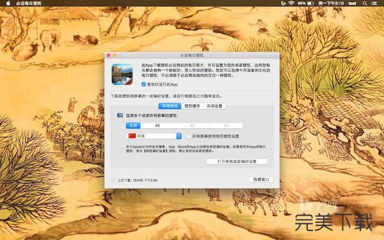This screenshot has height=240, width=384.
Task: Enable same wallpaper settings for all screens
Action: (189, 136)
